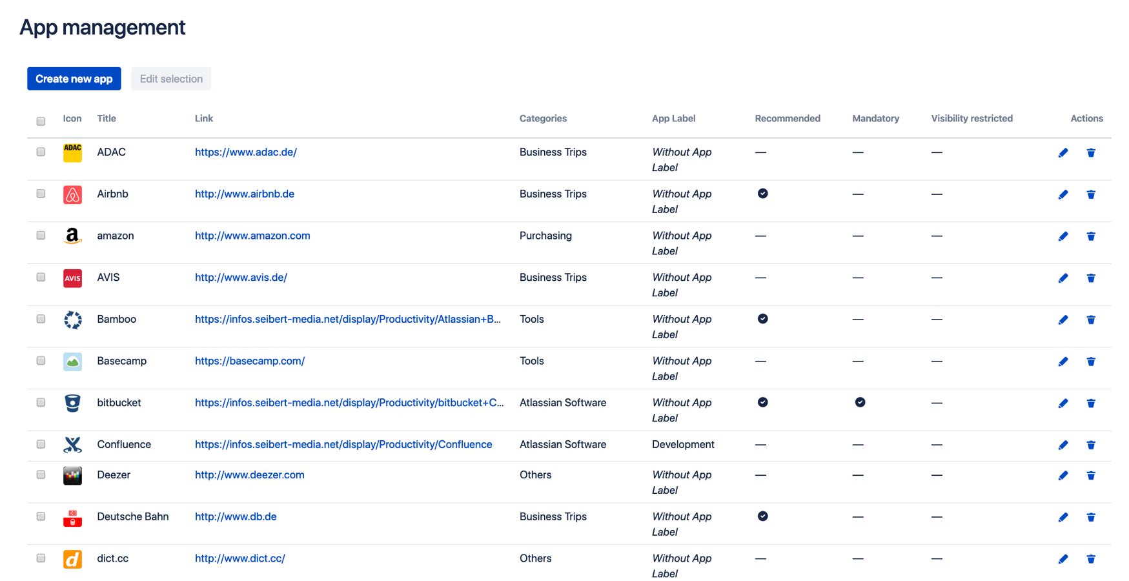This screenshot has height=581, width=1129.
Task: Edit the ADAC app entry
Action: [1063, 153]
